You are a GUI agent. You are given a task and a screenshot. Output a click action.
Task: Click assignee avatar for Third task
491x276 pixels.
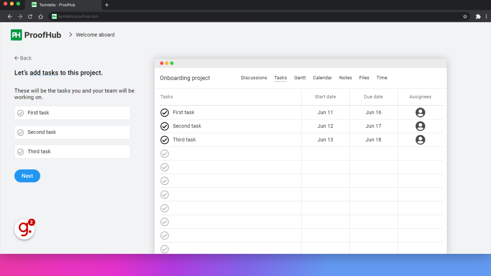click(420, 140)
